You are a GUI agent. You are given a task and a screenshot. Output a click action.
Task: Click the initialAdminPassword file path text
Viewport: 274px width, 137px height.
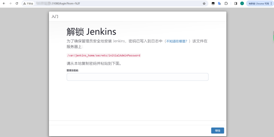coord(104,55)
